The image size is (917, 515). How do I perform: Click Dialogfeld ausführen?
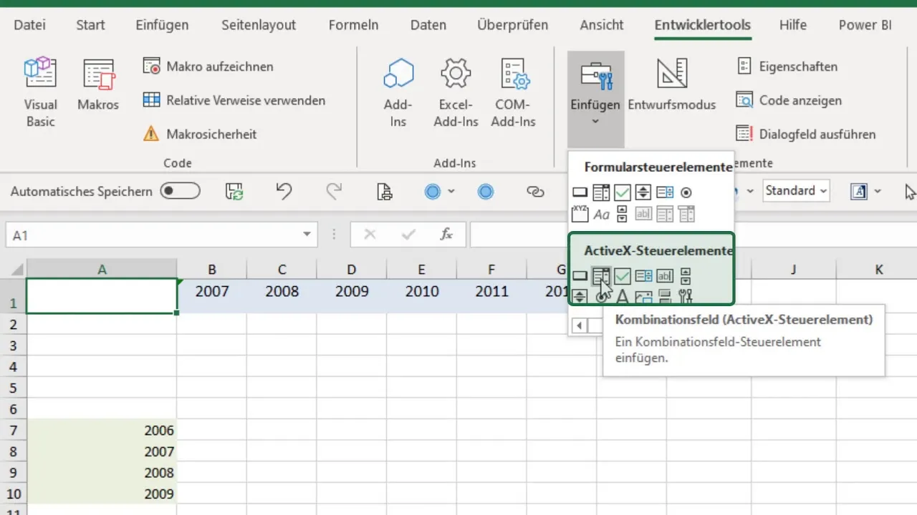point(806,134)
